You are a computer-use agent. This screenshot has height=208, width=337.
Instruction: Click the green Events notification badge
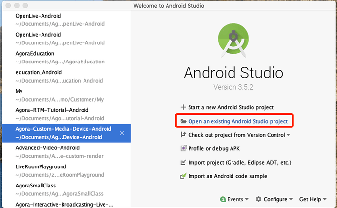click(x=223, y=199)
